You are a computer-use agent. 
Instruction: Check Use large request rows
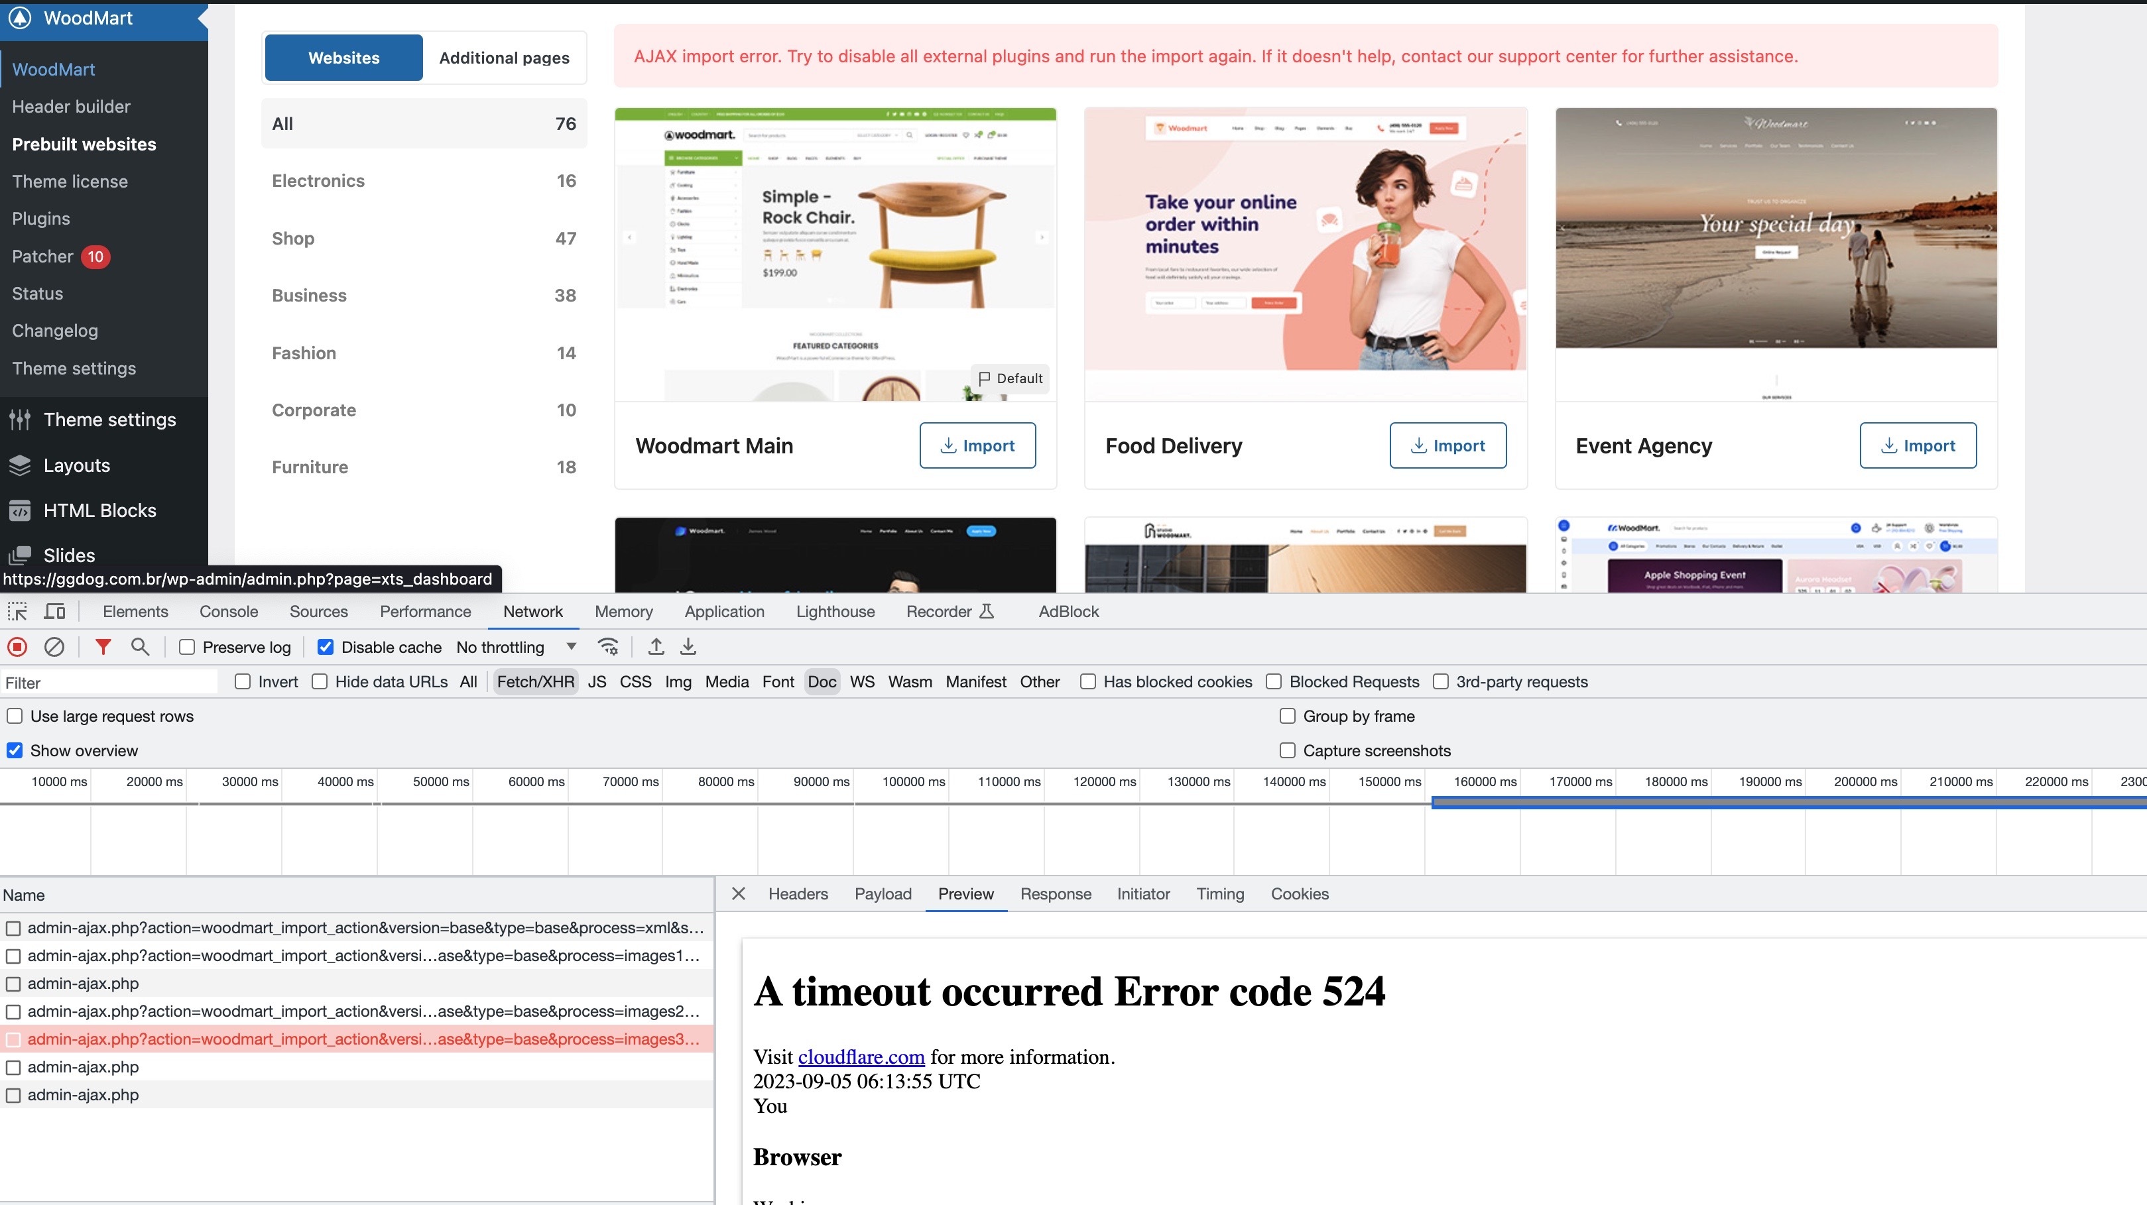(15, 716)
